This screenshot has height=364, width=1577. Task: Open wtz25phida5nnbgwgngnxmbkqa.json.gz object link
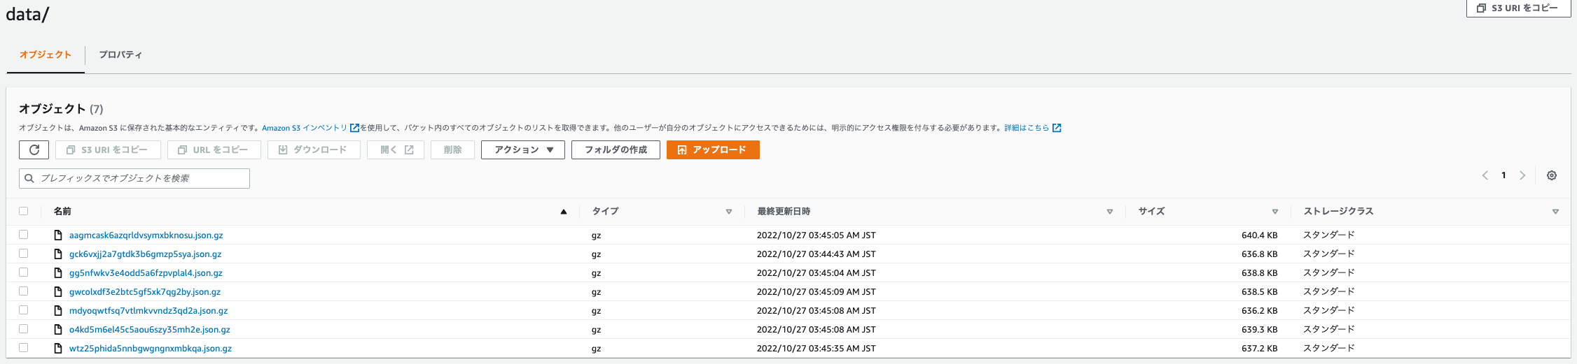(x=150, y=349)
